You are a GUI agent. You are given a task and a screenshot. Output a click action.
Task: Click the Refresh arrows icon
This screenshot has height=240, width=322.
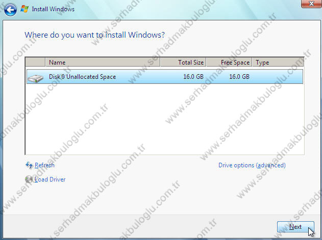click(x=29, y=165)
